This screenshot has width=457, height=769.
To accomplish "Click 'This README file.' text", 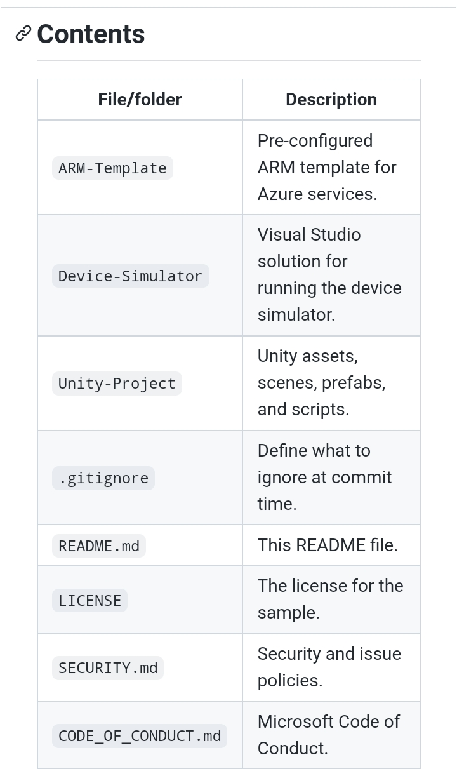I will coord(328,545).
